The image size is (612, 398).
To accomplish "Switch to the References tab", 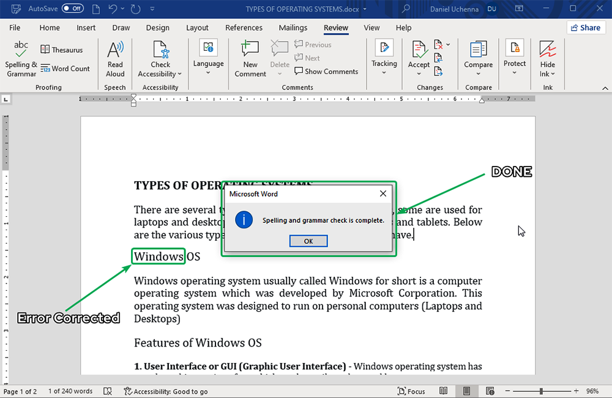I will [244, 28].
